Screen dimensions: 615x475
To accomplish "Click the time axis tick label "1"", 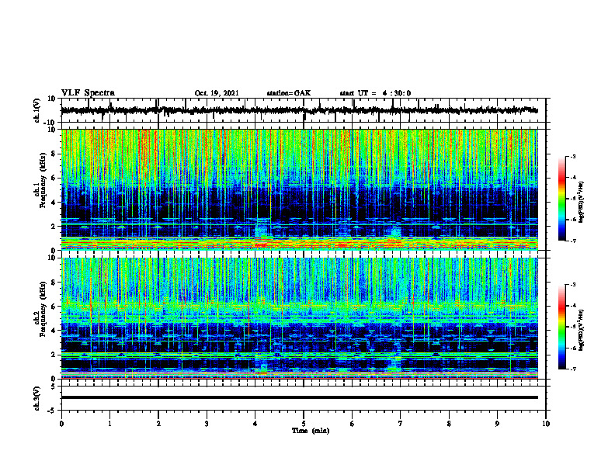I will (x=109, y=424).
